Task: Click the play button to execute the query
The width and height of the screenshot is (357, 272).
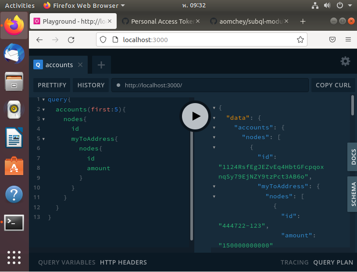Action: tap(195, 116)
